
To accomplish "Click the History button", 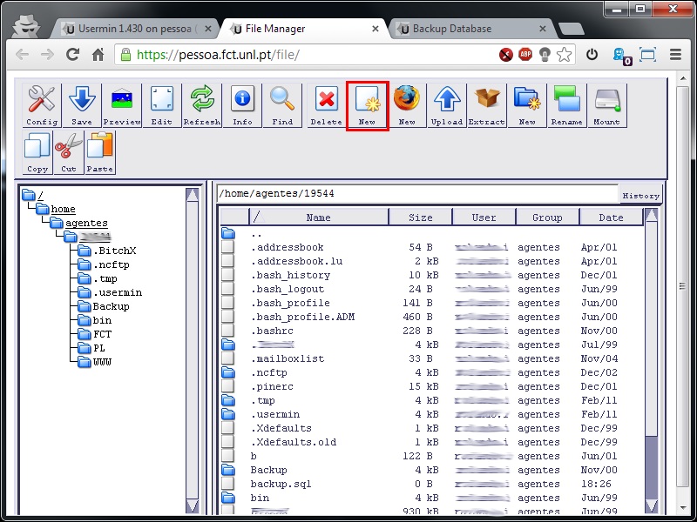I will 640,196.
